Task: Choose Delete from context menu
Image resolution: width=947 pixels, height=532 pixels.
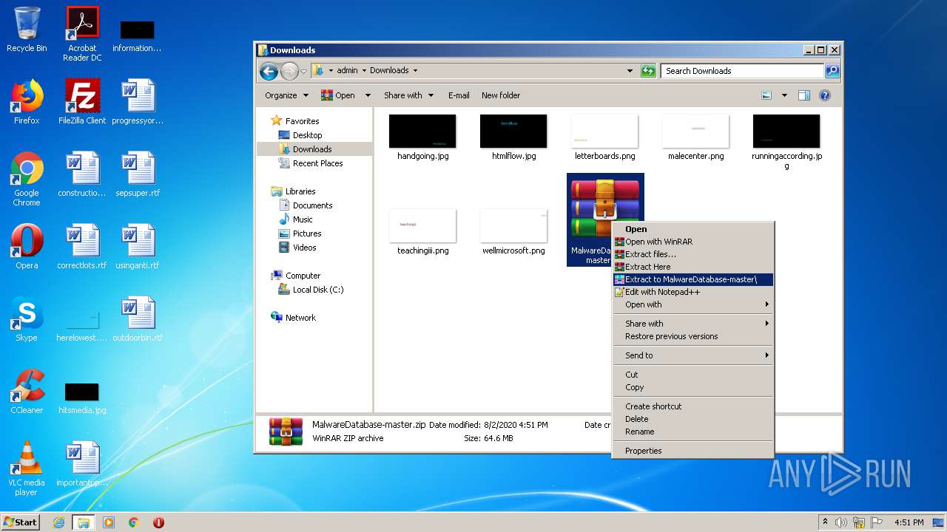Action: 693,419
